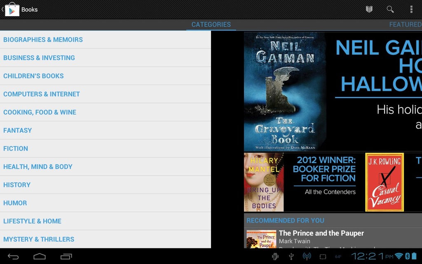Tap the Mark Twain author name
The image size is (422, 264).
[294, 241]
